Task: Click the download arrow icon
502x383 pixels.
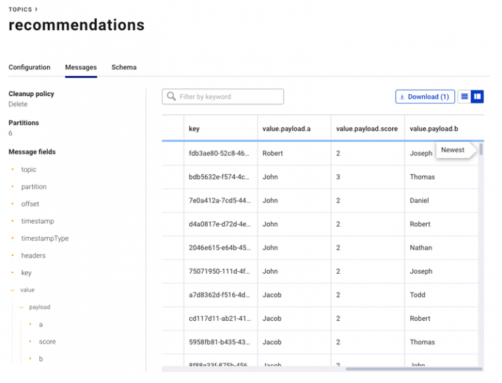Action: point(402,97)
